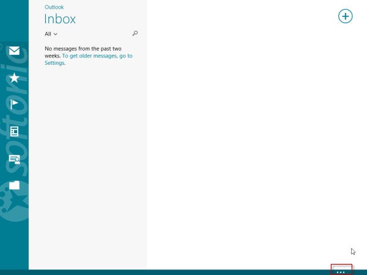Open the Inbox mail envelope icon
This screenshot has width=367, height=275.
click(x=14, y=51)
